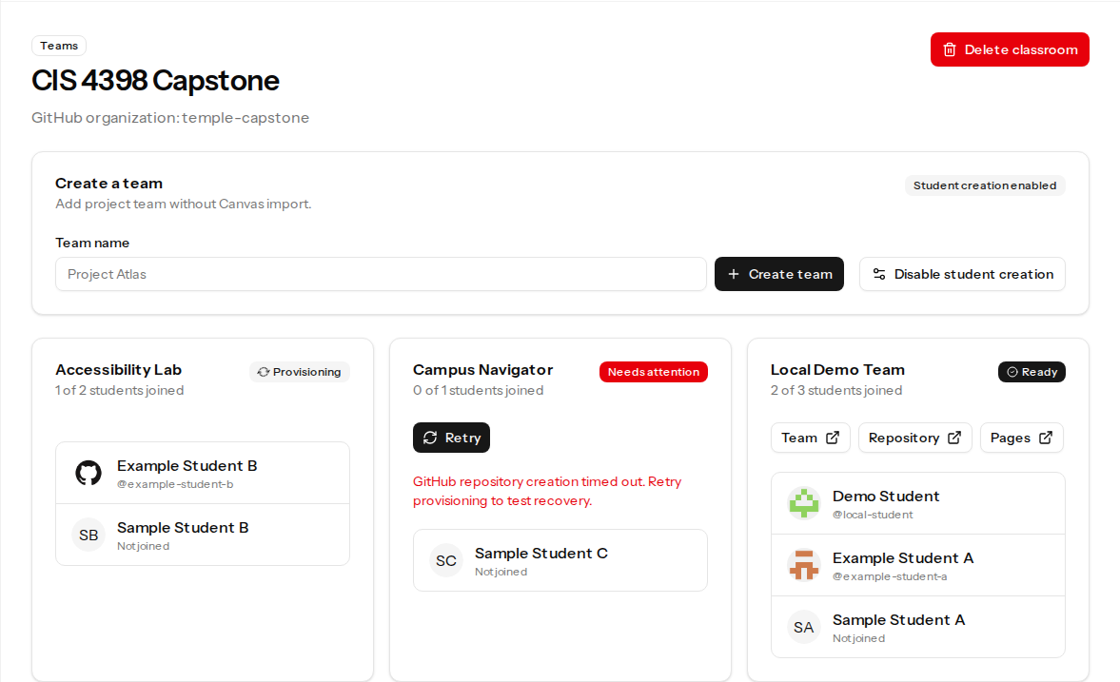Click the Student creation enabled badge
1120x682 pixels.
pyautogui.click(x=985, y=185)
